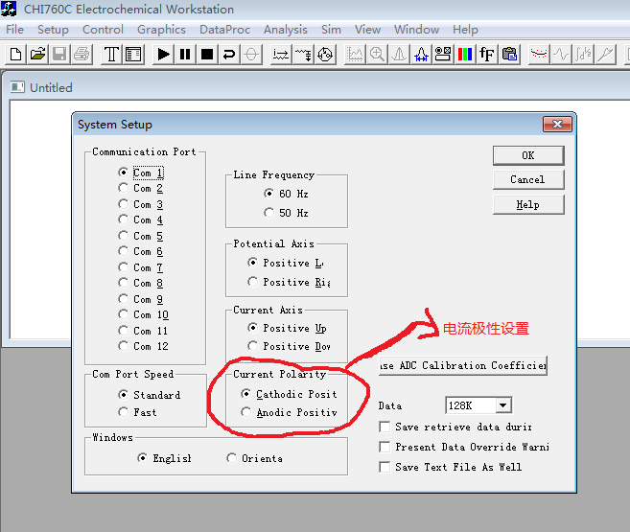
Task: Select Com 1 communication port
Action: point(141,173)
